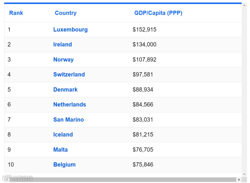The width and height of the screenshot is (250, 183).
Task: Open the San Marino link
Action: click(x=69, y=119)
